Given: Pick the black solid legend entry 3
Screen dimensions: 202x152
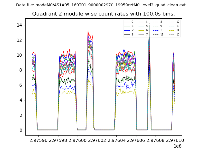Looking at the screenshot, I should coord(127,34).
